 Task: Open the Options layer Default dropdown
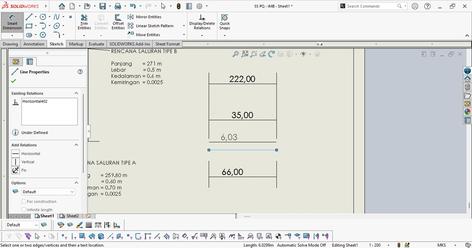click(x=48, y=192)
